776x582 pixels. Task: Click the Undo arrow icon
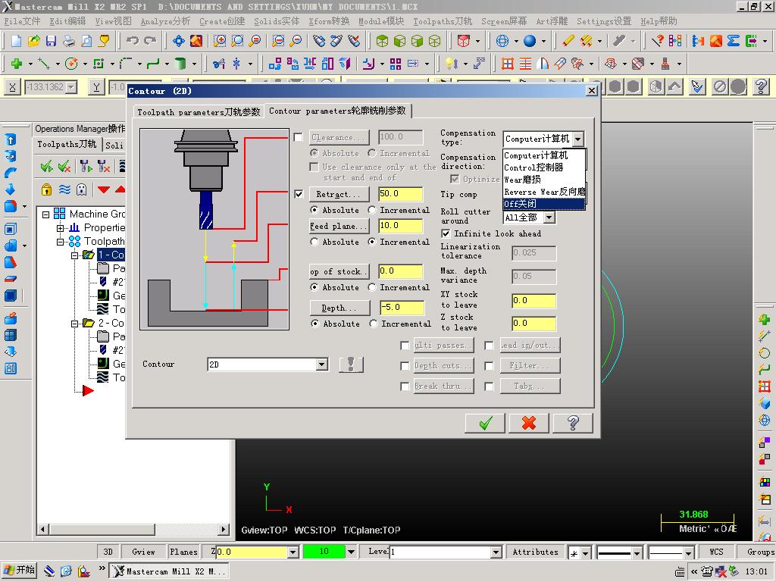coord(133,41)
